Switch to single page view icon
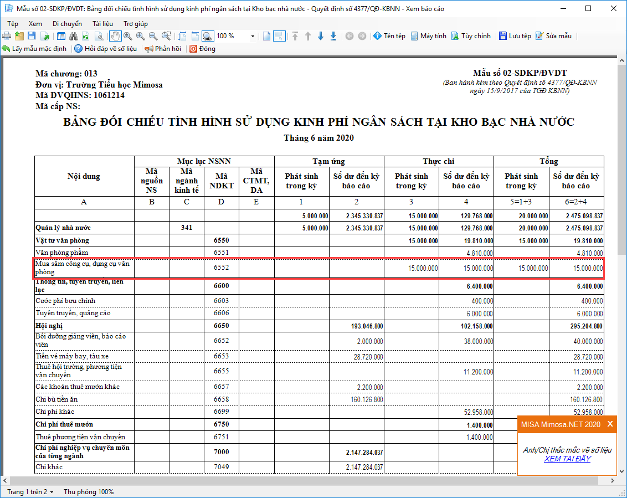 [267, 36]
